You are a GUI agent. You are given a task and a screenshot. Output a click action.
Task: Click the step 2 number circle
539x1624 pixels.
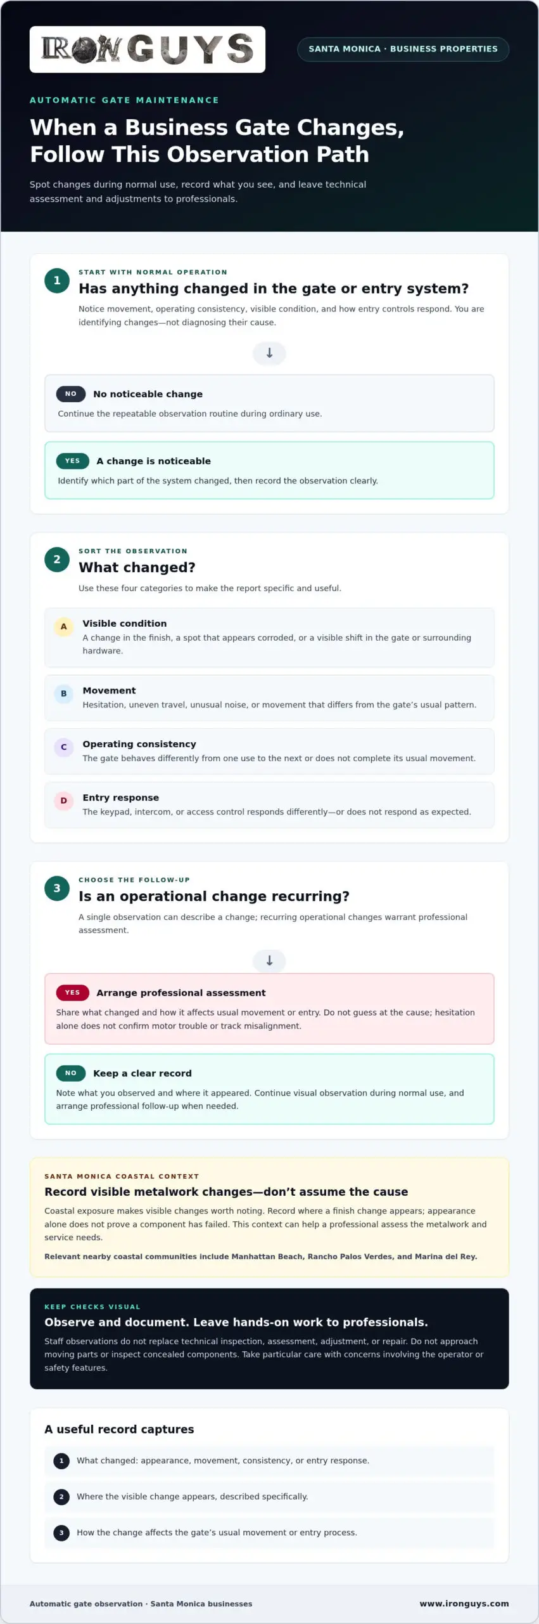[x=57, y=560]
